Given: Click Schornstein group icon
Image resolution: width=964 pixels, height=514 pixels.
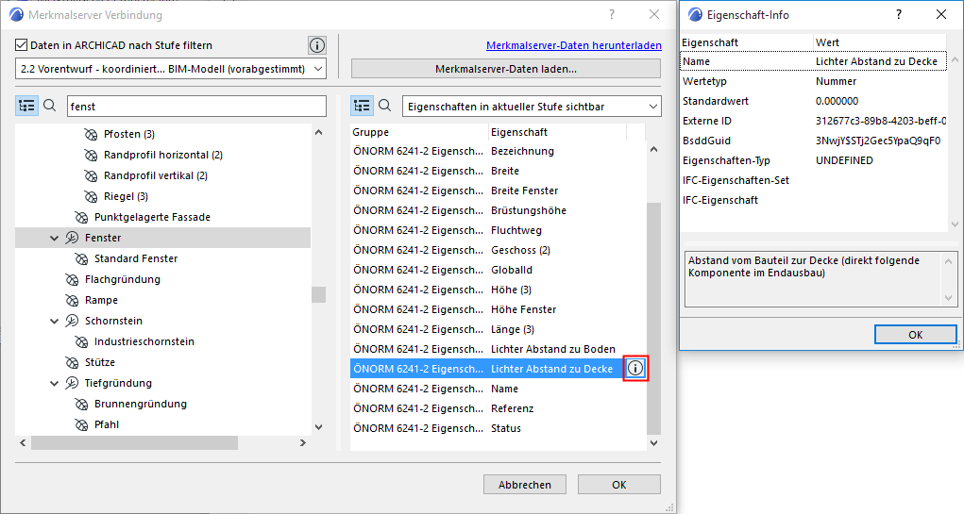Looking at the screenshot, I should point(72,321).
